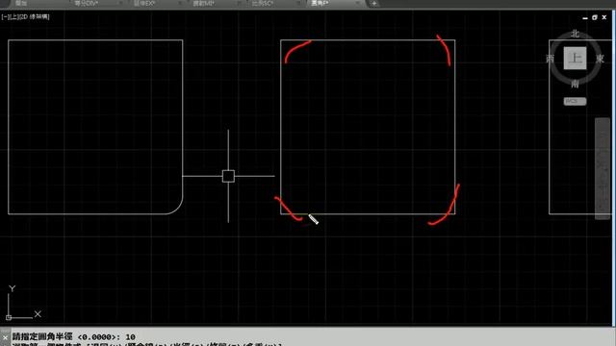This screenshot has height=346, width=616.
Task: Add a new drawing tab with plus
Action: coord(374,4)
